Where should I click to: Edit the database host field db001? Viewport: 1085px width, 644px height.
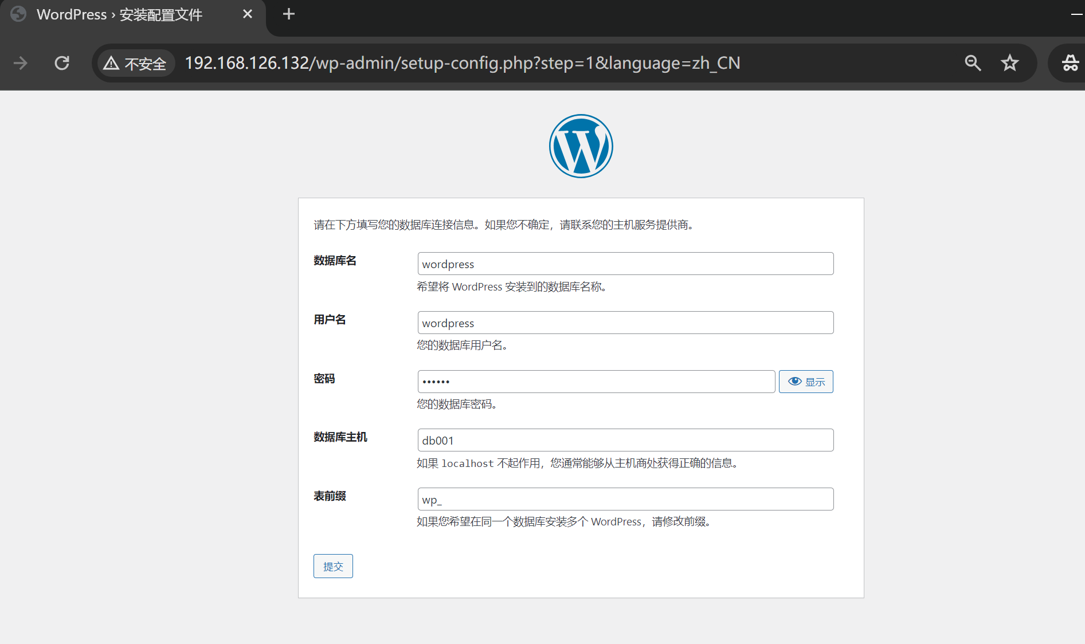click(625, 440)
